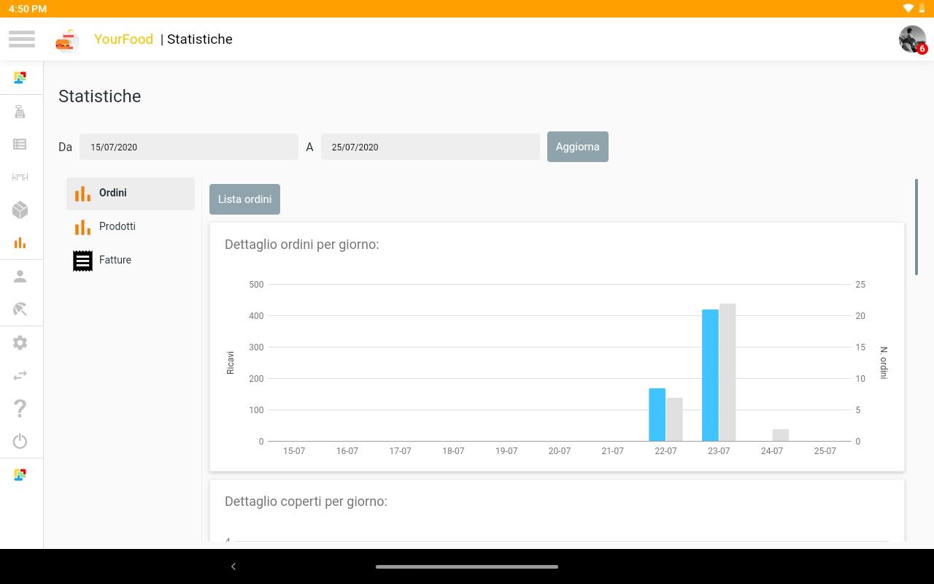Click the blue revenue bar for 22-07
This screenshot has height=584, width=934.
[657, 415]
